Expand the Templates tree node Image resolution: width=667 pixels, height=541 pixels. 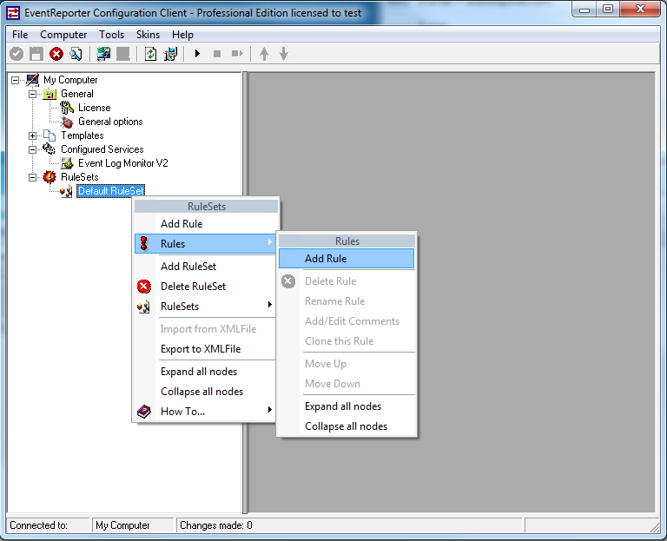[x=32, y=135]
